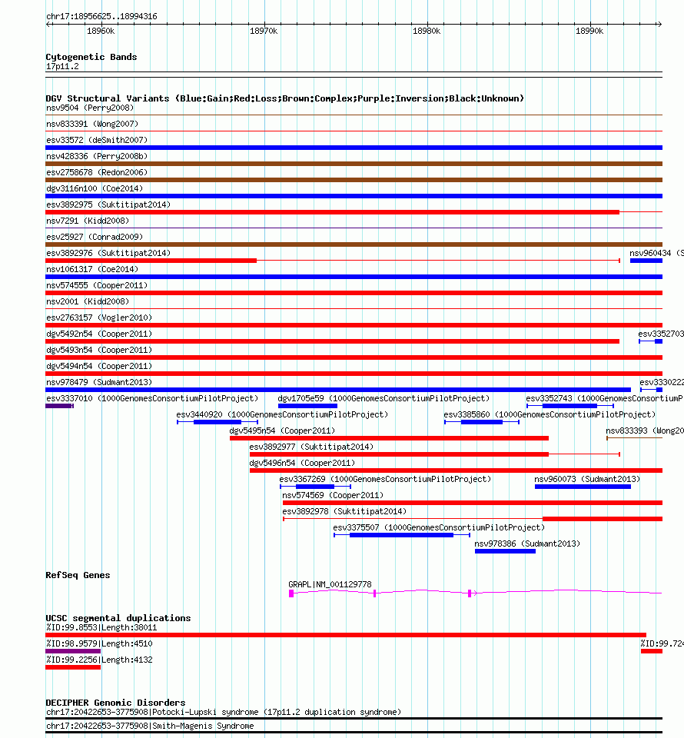The height and width of the screenshot is (738, 684).
Task: Open variant nsv978479 (Sudmant2013)
Action: 99,382
